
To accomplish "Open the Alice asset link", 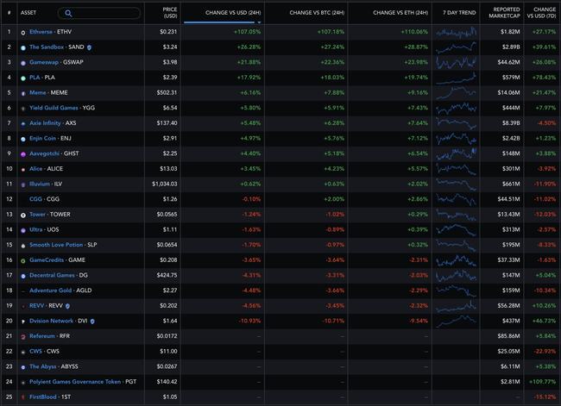I will (35, 169).
